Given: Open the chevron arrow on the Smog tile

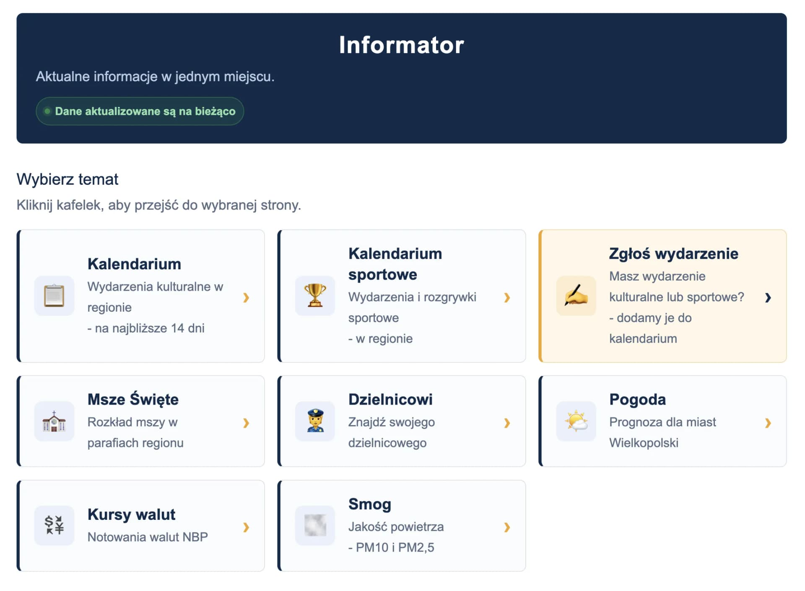Looking at the screenshot, I should tap(507, 527).
